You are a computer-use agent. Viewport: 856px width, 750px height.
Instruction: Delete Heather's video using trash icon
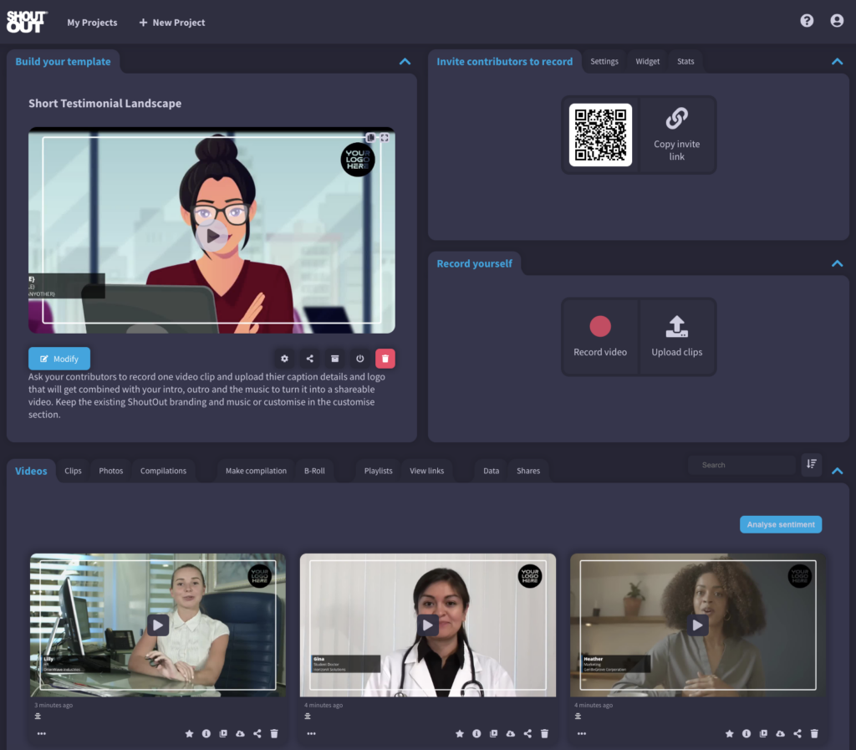[814, 733]
